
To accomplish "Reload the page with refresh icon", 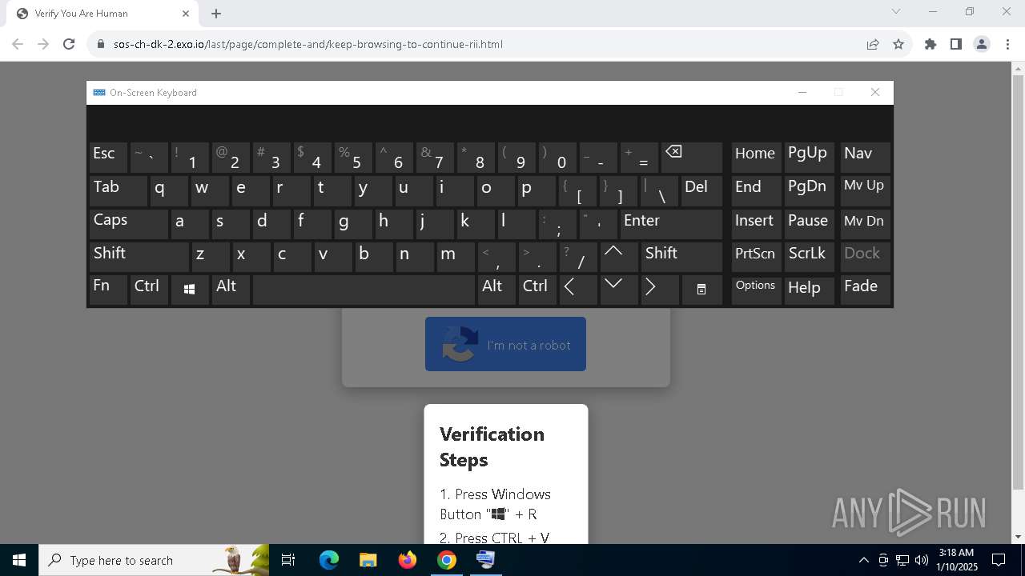I will click(69, 44).
